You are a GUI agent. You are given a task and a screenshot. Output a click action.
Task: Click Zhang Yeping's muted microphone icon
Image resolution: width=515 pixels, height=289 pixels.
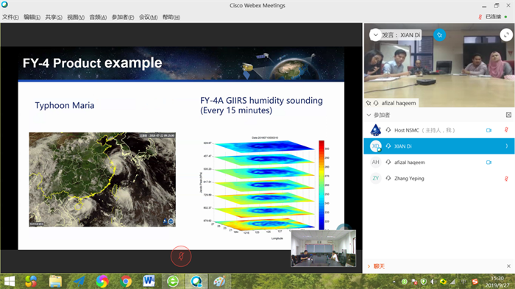coord(506,179)
